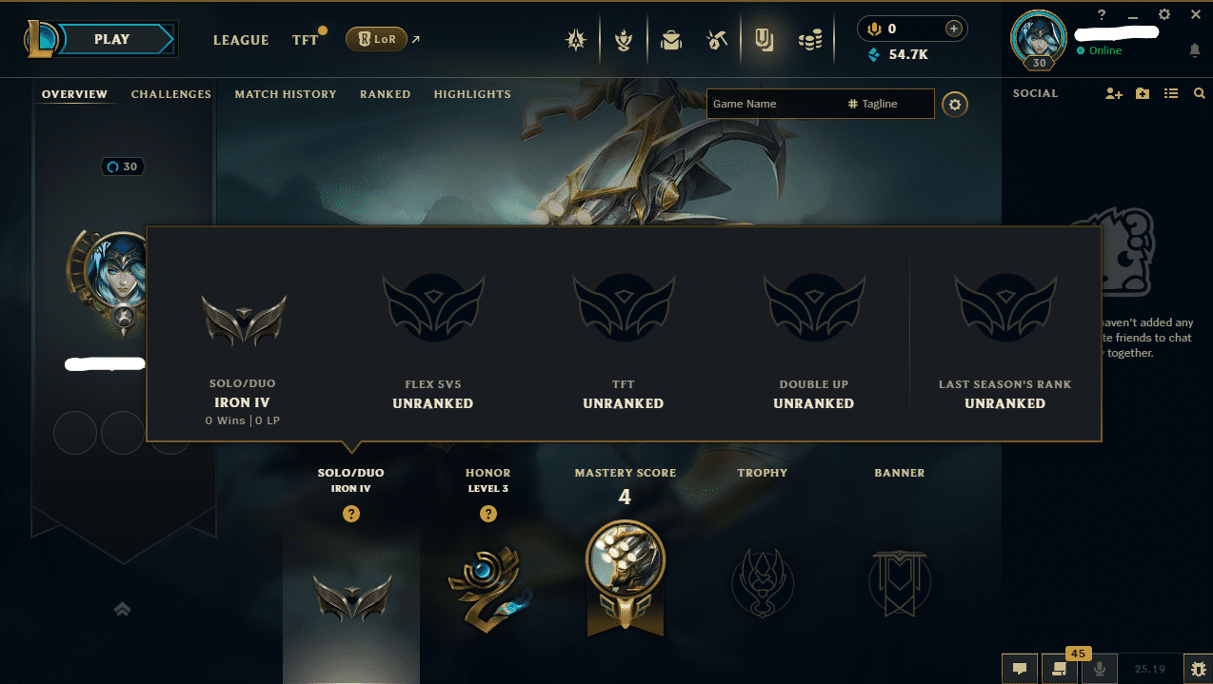
Task: Click the PLAY button
Action: point(111,39)
